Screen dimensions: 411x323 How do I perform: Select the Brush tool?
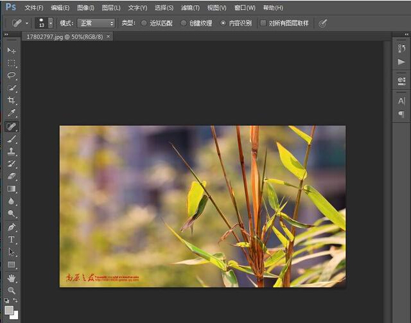point(12,139)
